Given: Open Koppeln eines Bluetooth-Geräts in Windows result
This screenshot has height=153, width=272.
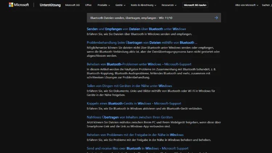Looking at the screenshot, I should point(134,103).
